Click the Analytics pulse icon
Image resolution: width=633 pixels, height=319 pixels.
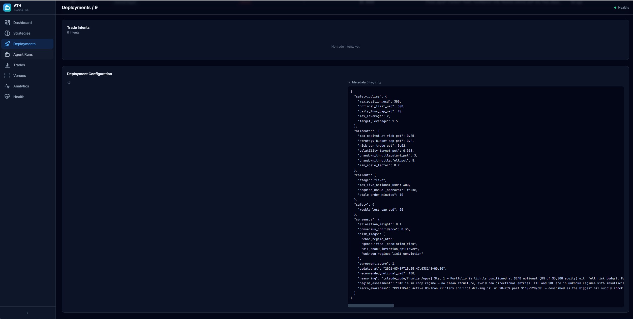(x=7, y=86)
